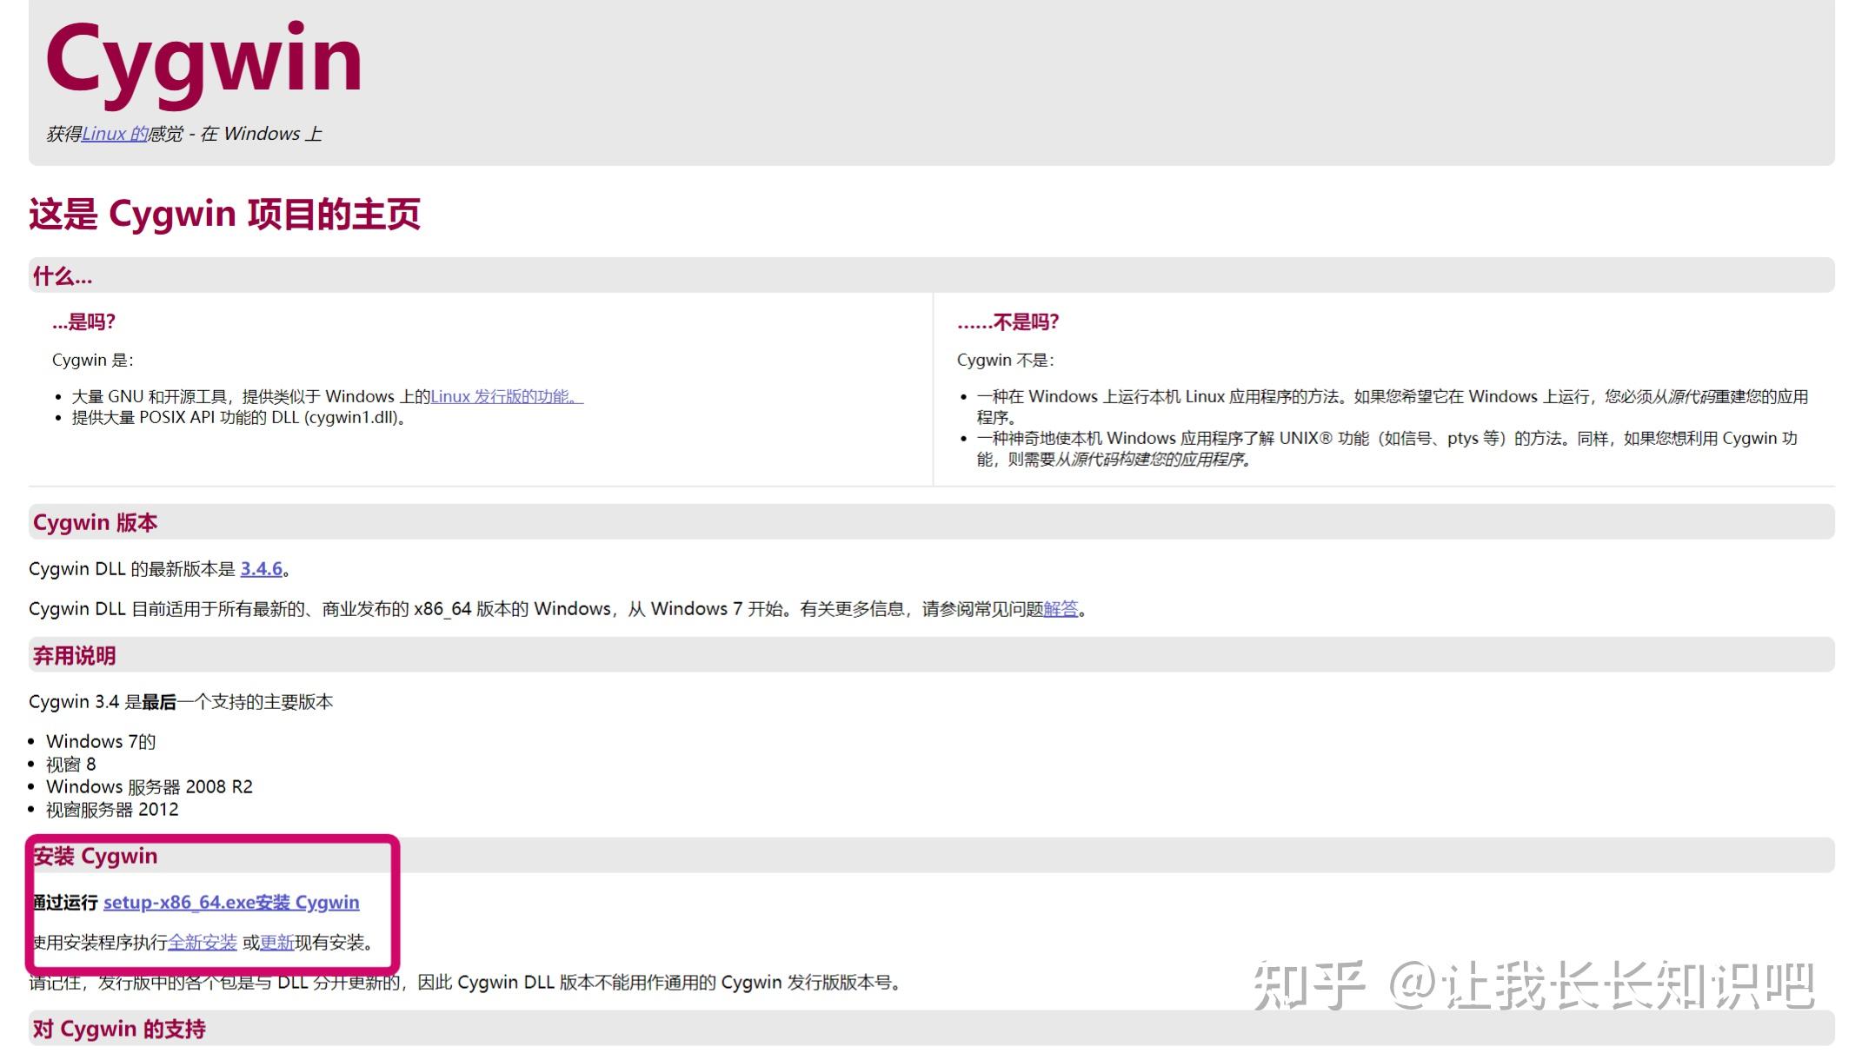Open the 3.4.6 version link
1862x1060 pixels.
(x=261, y=569)
